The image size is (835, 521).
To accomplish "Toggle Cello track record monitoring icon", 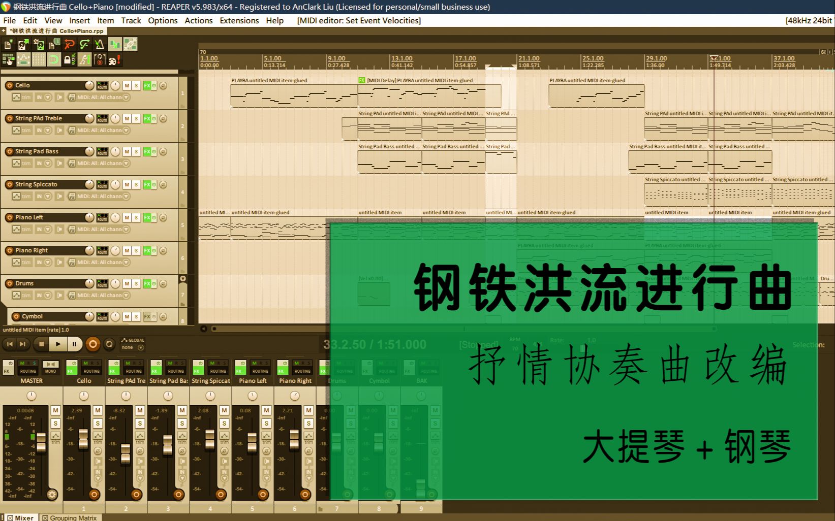I will [59, 97].
